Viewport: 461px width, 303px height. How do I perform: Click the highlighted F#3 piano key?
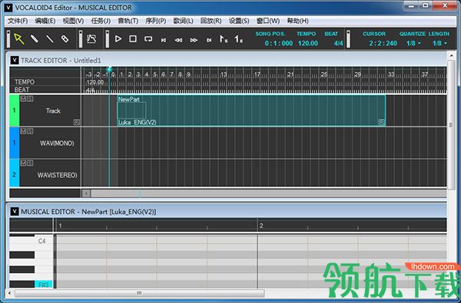pyautogui.click(x=44, y=285)
